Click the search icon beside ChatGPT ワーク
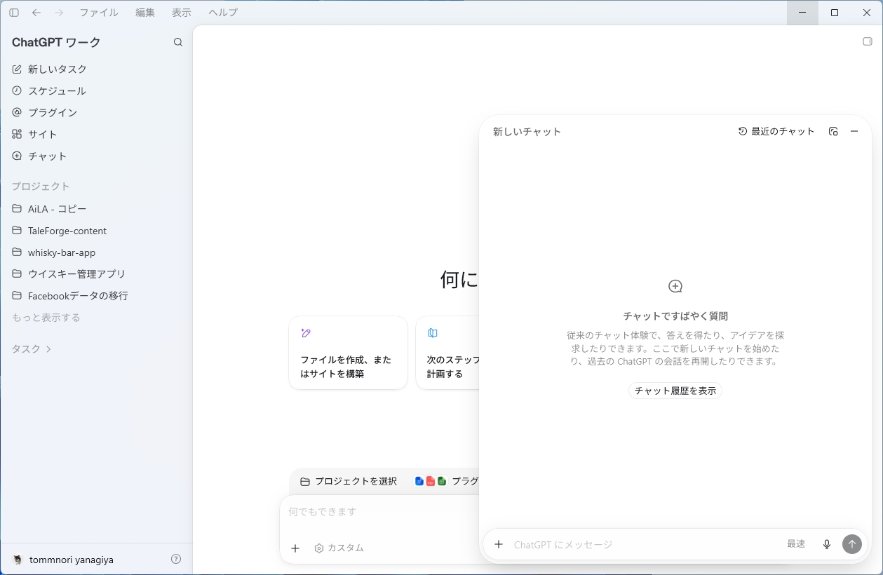This screenshot has height=575, width=883. pyautogui.click(x=178, y=42)
